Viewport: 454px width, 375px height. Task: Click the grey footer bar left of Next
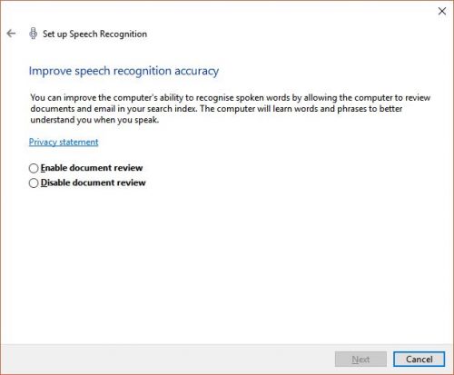[166, 360]
